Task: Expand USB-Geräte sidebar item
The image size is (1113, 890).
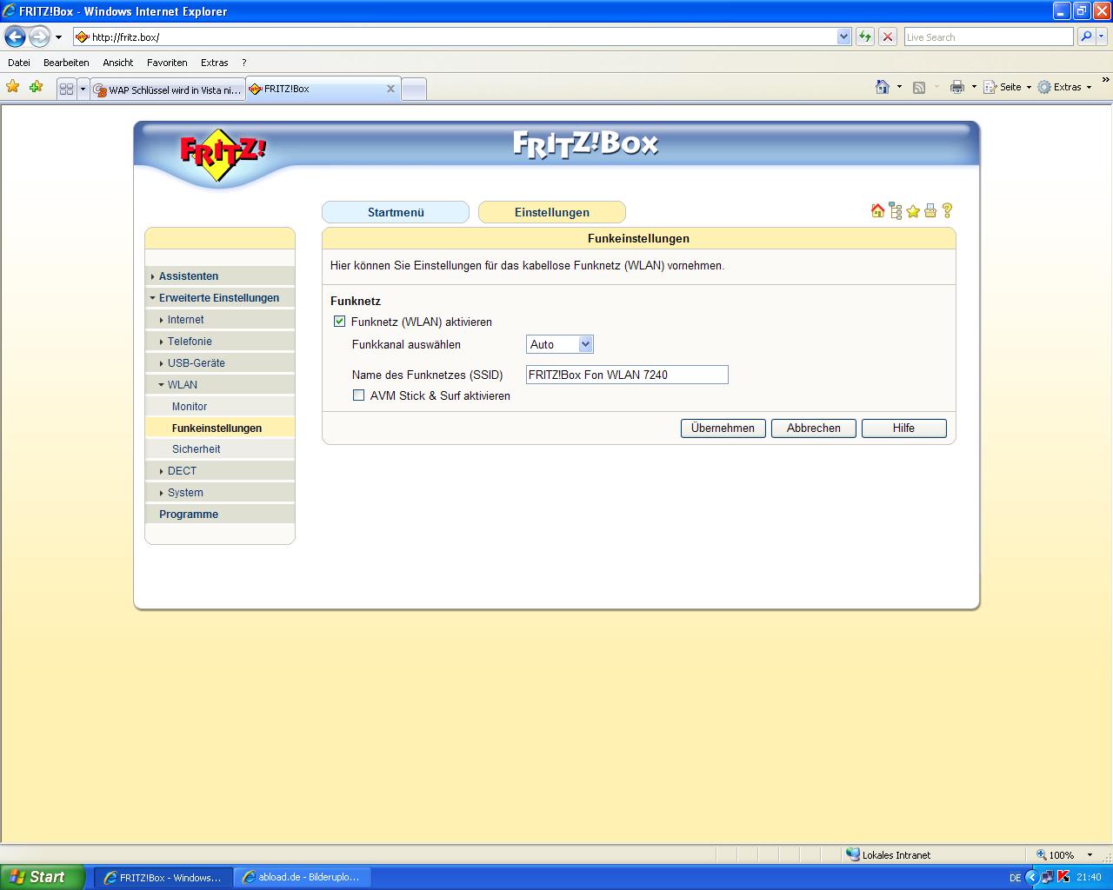Action: [219, 362]
